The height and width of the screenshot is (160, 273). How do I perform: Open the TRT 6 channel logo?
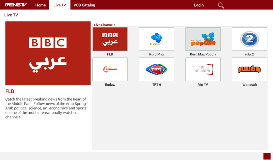pos(156,69)
